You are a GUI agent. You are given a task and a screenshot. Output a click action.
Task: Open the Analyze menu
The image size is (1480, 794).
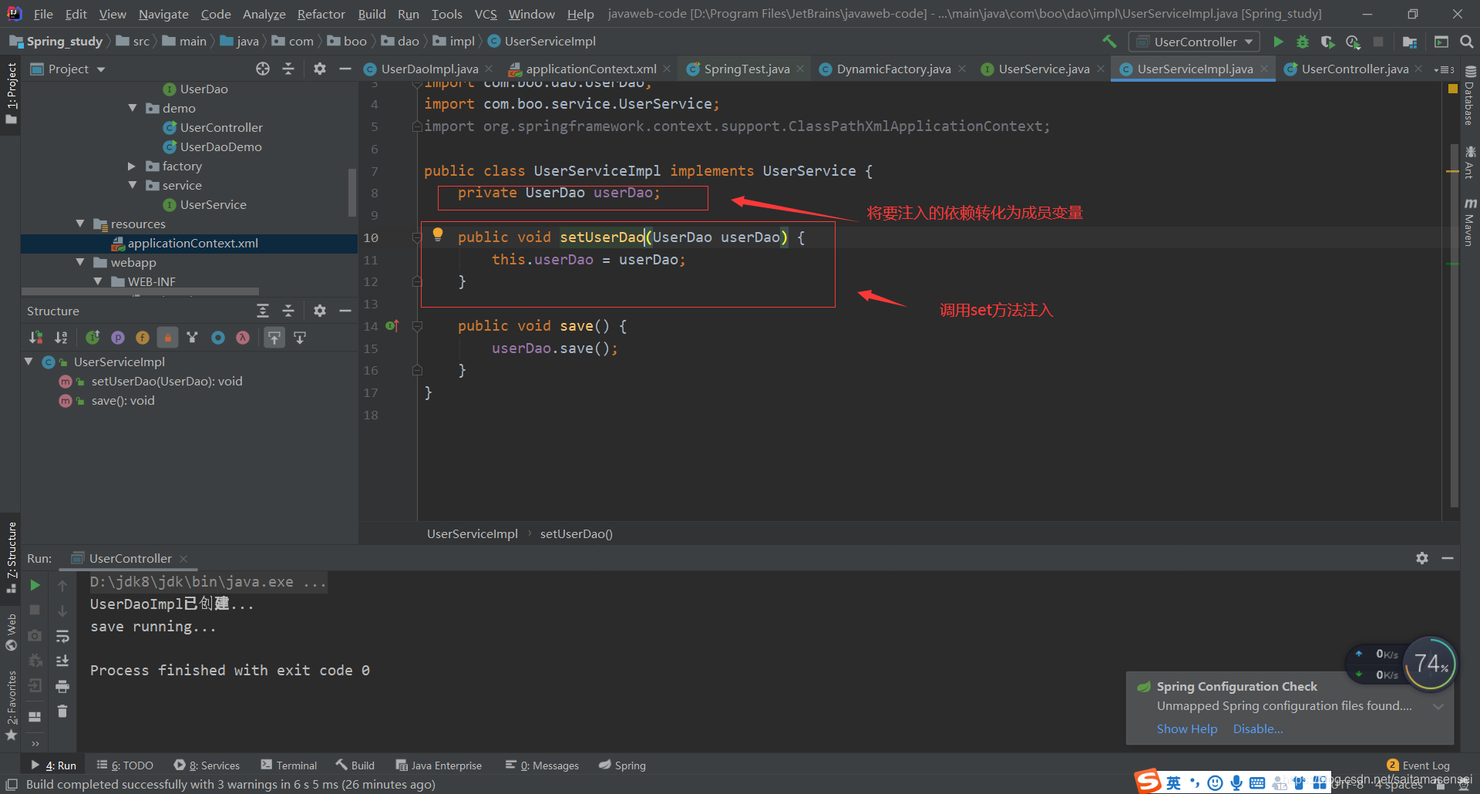[264, 14]
